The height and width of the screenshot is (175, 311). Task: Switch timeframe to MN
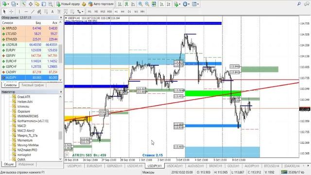[142, 12]
